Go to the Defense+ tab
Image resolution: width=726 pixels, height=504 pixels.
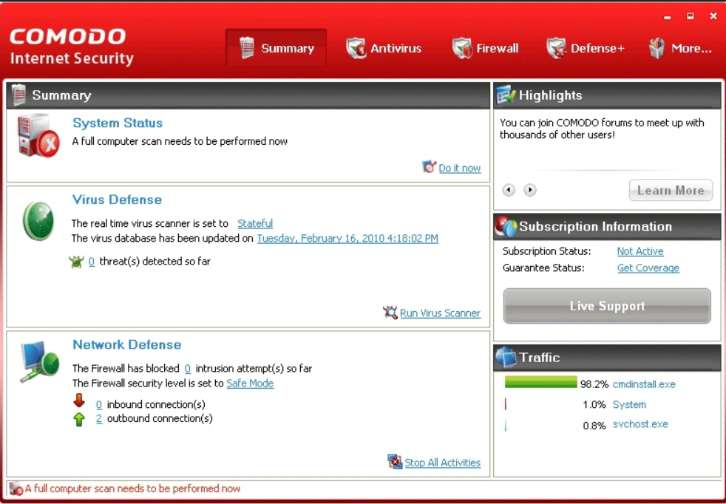(586, 48)
